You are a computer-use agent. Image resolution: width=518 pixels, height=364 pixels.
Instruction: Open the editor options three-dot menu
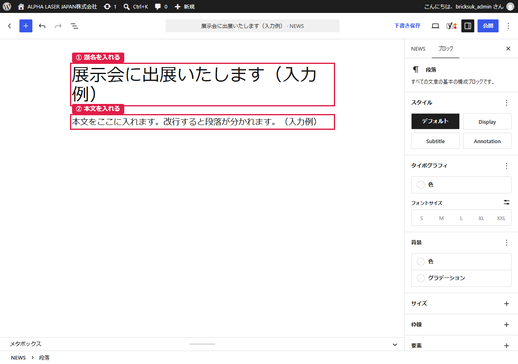[x=508, y=26]
